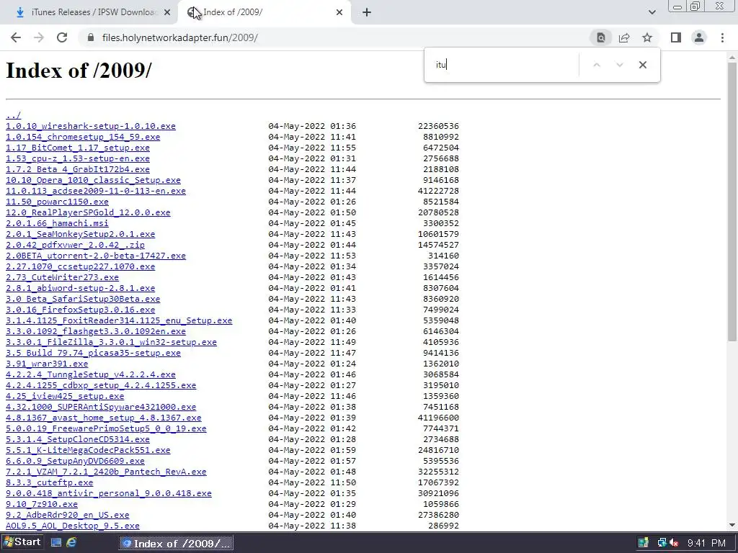Download 3.91_wrar391.exe
The image size is (738, 553).
pyautogui.click(x=47, y=364)
